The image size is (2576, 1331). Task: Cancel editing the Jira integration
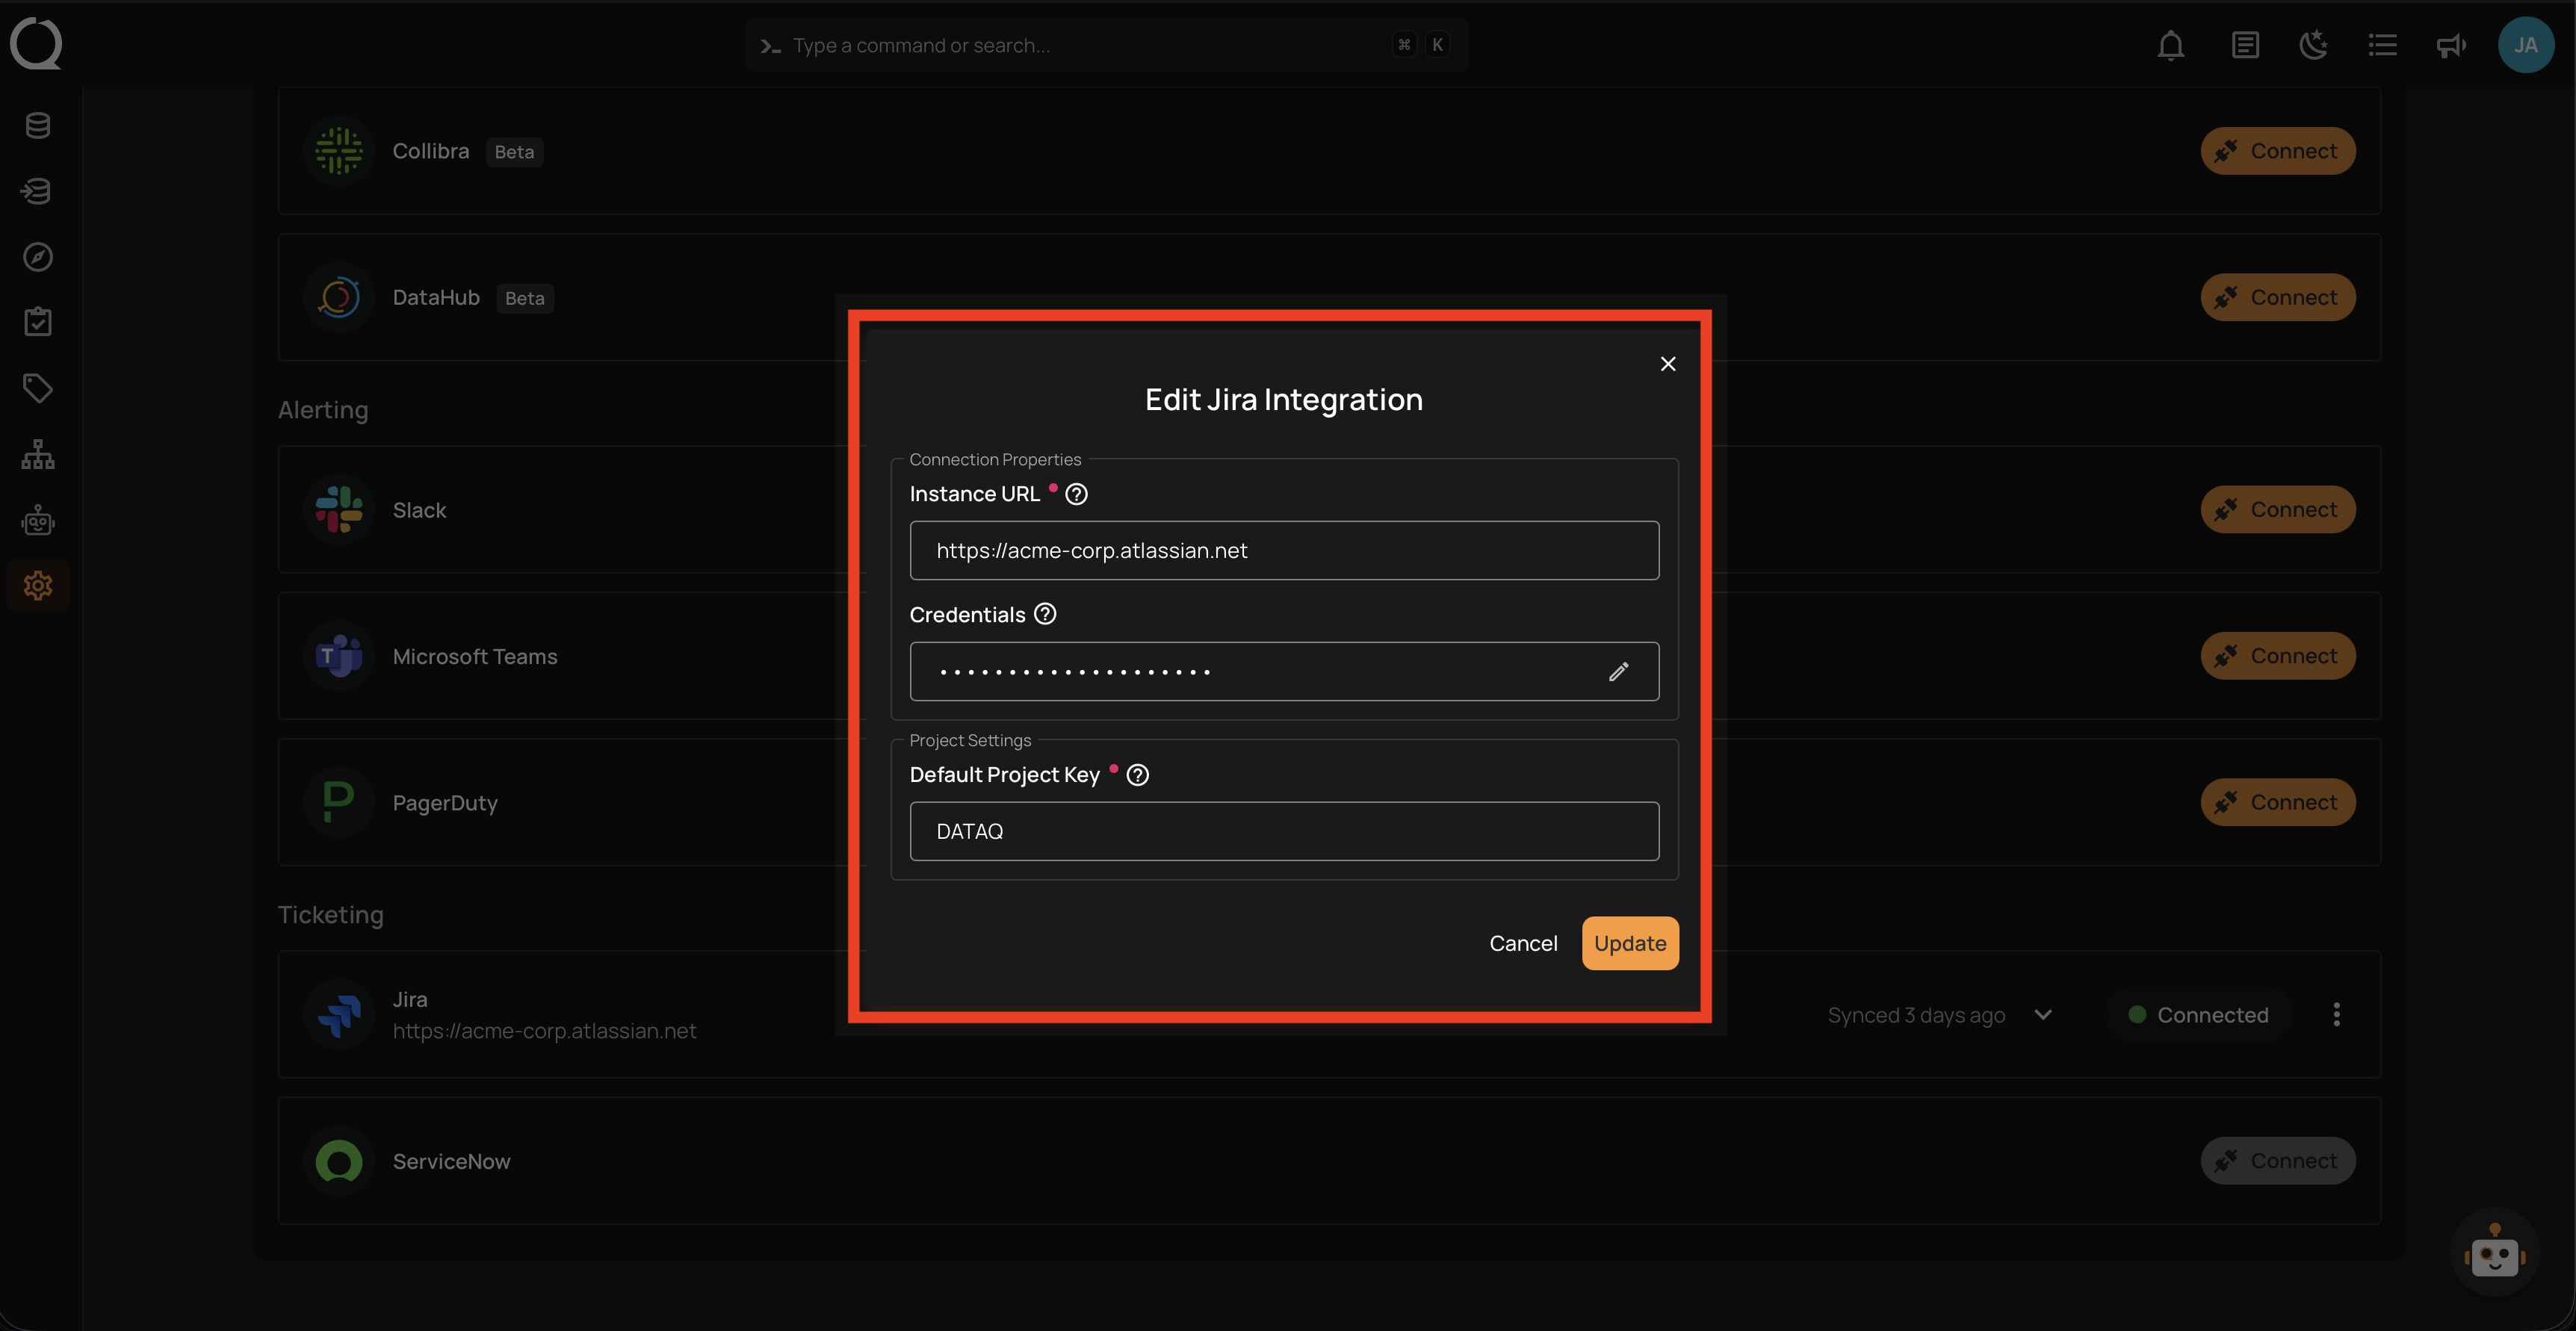click(x=1523, y=943)
